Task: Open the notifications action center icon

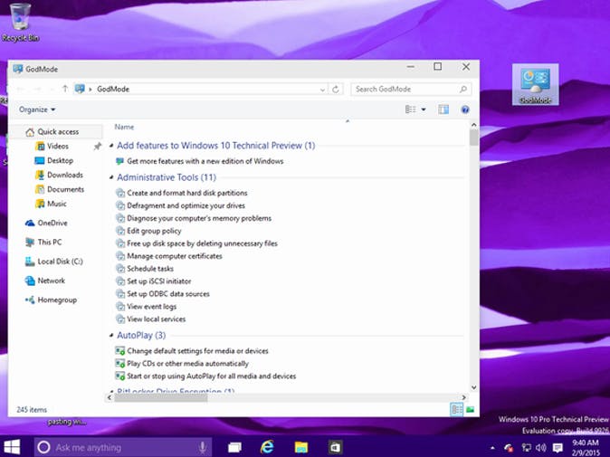Action: point(558,448)
